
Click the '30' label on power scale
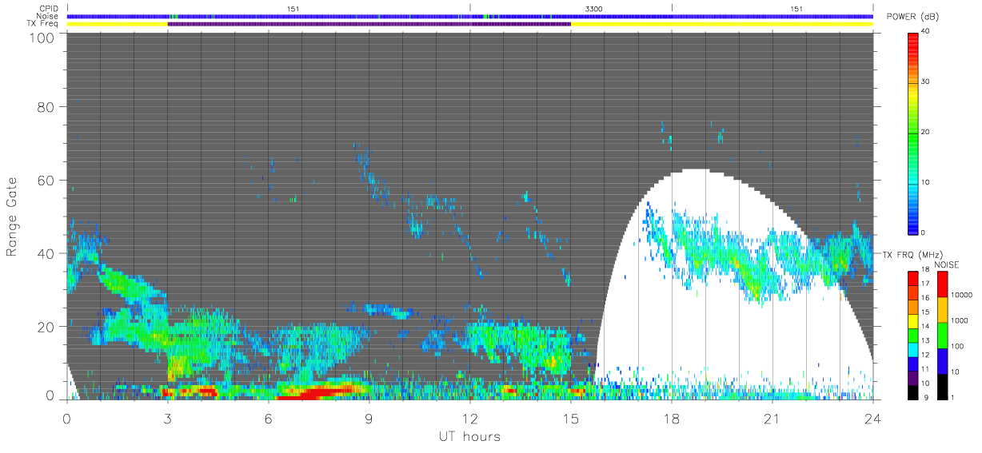(x=925, y=81)
